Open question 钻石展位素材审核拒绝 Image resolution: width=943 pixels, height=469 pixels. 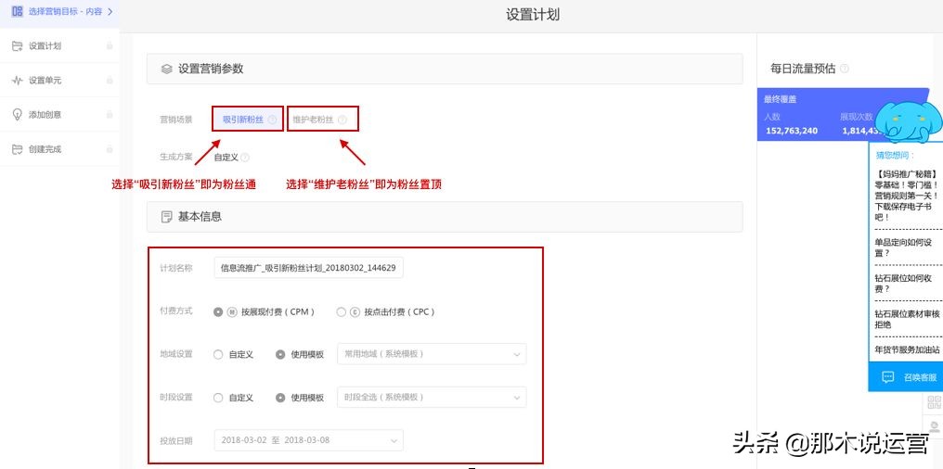[x=907, y=319]
